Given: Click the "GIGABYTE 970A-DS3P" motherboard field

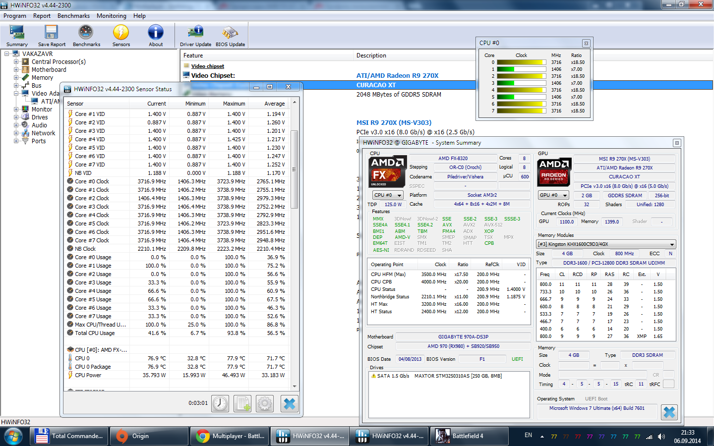Looking at the screenshot, I should click(x=463, y=337).
